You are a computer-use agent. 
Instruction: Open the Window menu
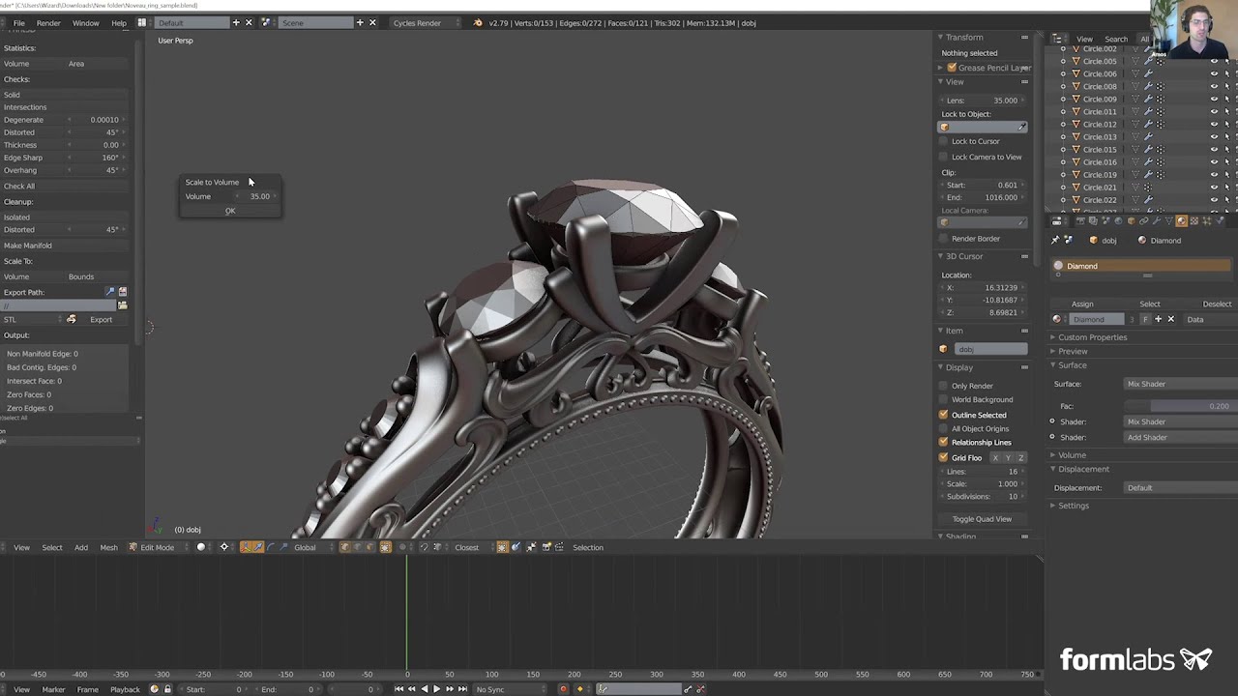[86, 22]
